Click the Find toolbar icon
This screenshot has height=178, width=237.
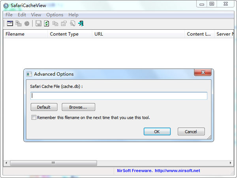click(x=73, y=23)
